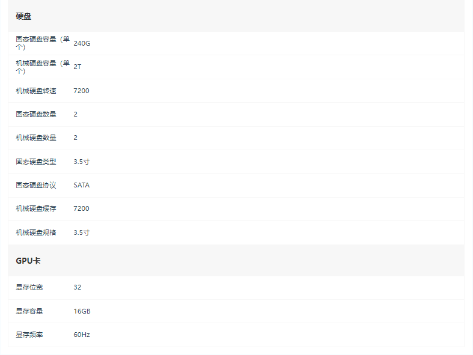Screen dimensions: 473x355
Task: Select the 机械硬盘容量 label
Action: 43,67
